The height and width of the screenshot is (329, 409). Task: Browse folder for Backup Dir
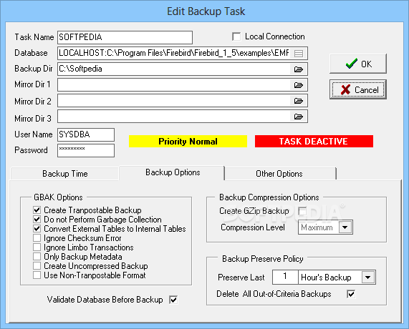tap(299, 69)
